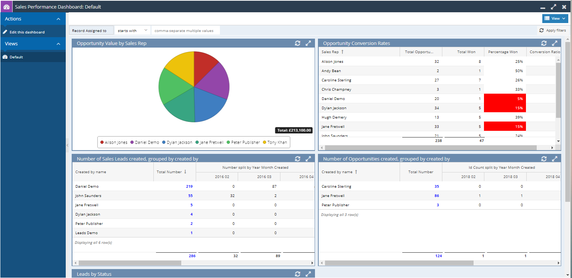Screen dimensions: 572x278
Task: Open Jane Fretwell's 86 opportunities count
Action: point(437,196)
